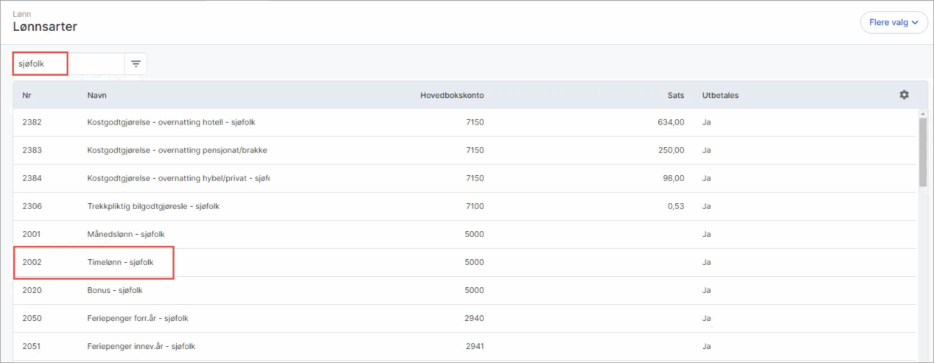Sort by Utbetales column header

720,95
